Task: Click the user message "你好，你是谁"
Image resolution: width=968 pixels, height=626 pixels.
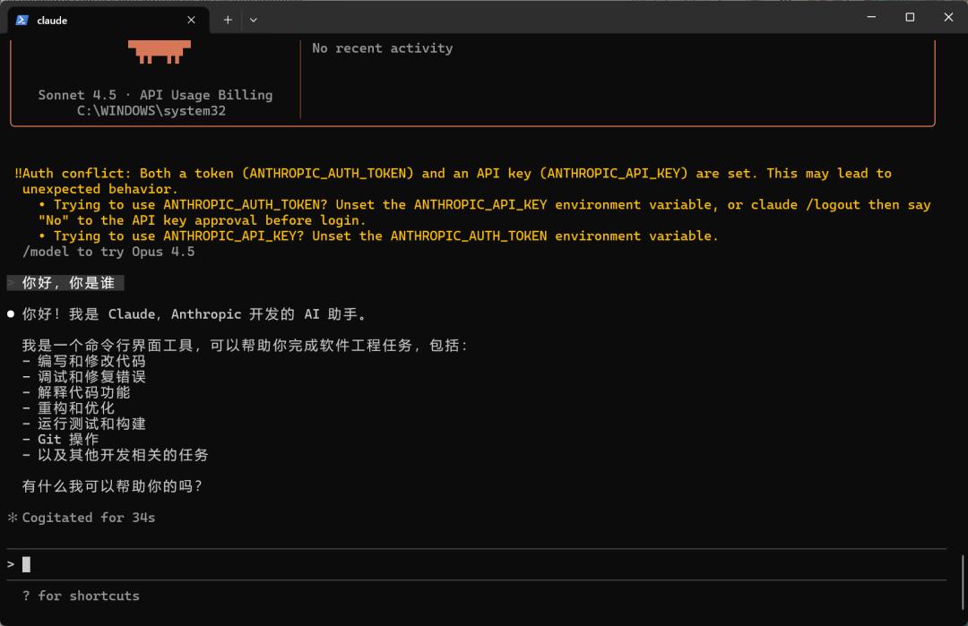Action: pos(68,283)
